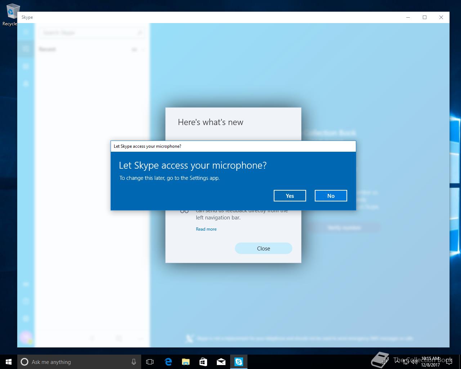Minimize the Skype window
The image size is (461, 369).
(x=408, y=17)
